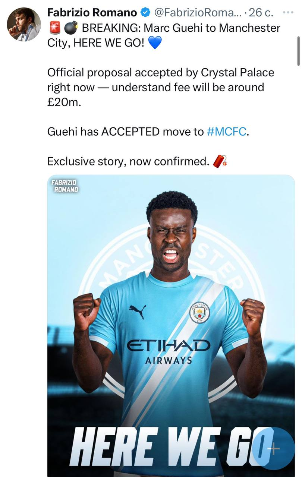
Task: Click the Fabrizio Romano display name
Action: coord(92,13)
